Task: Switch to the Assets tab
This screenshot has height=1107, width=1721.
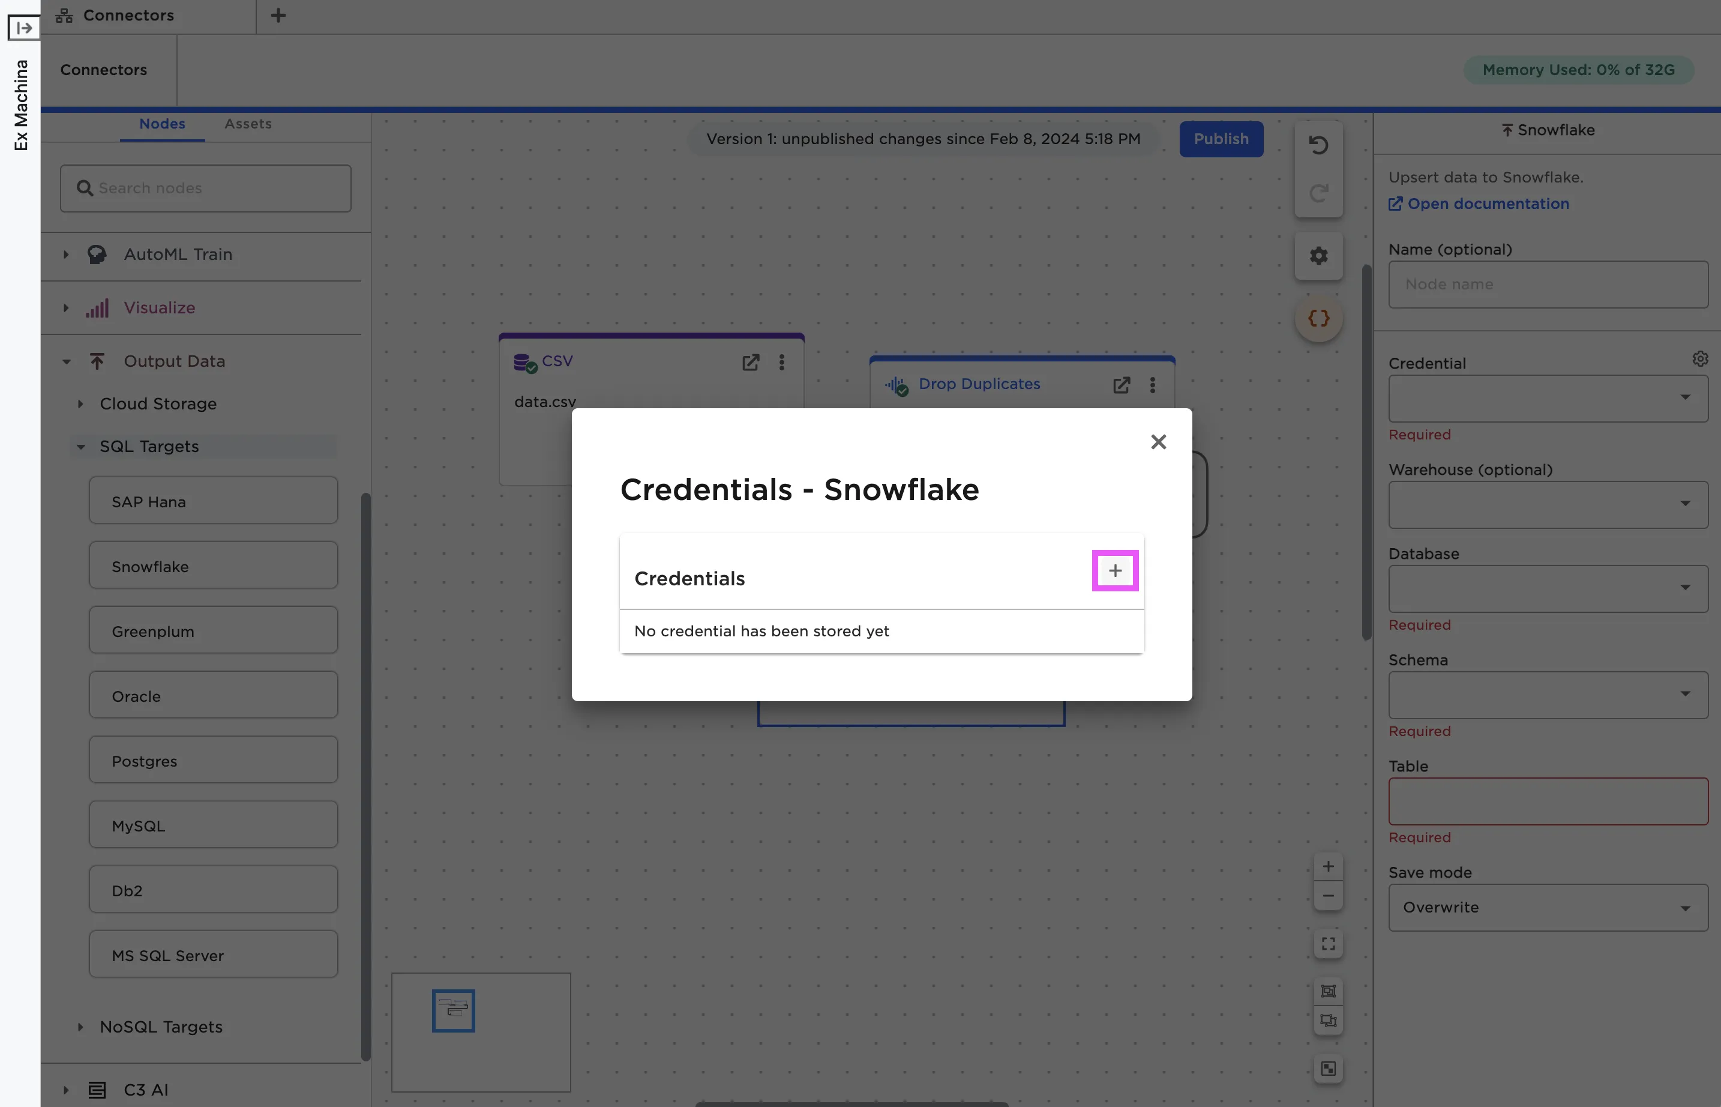Action: (x=248, y=124)
